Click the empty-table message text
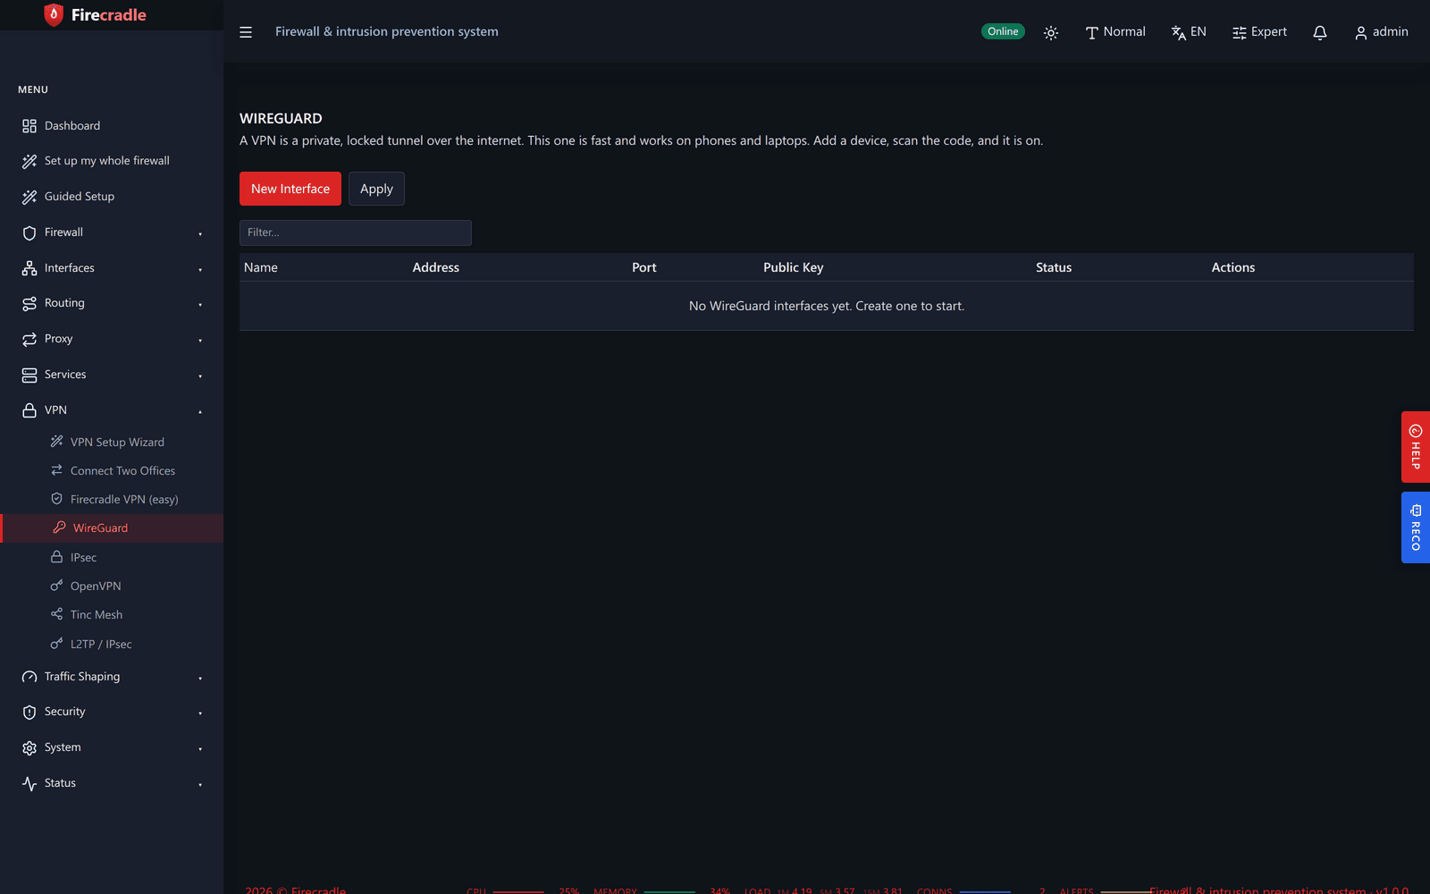The width and height of the screenshot is (1430, 894). pyautogui.click(x=827, y=306)
